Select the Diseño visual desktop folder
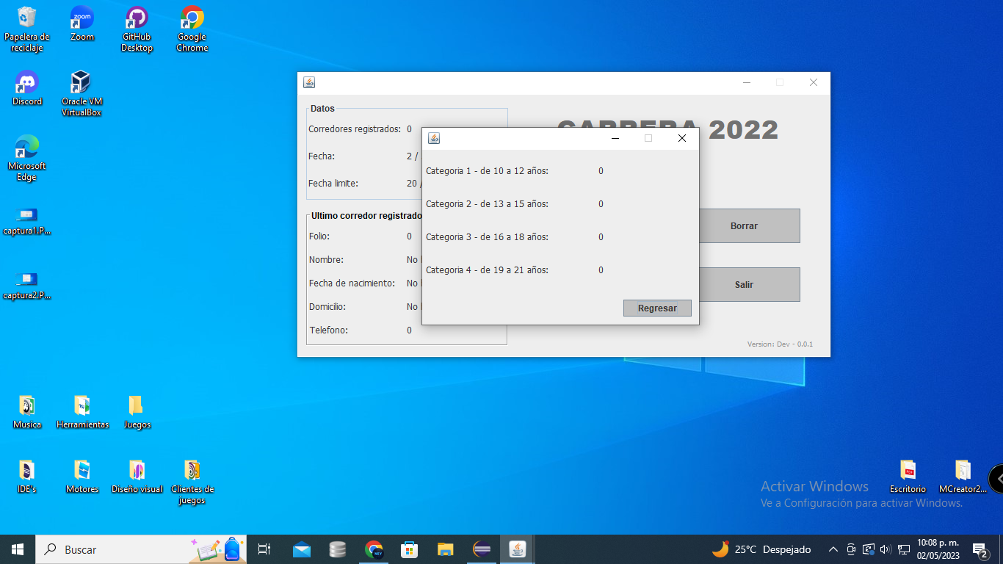Viewport: 1003px width, 564px height. [137, 477]
